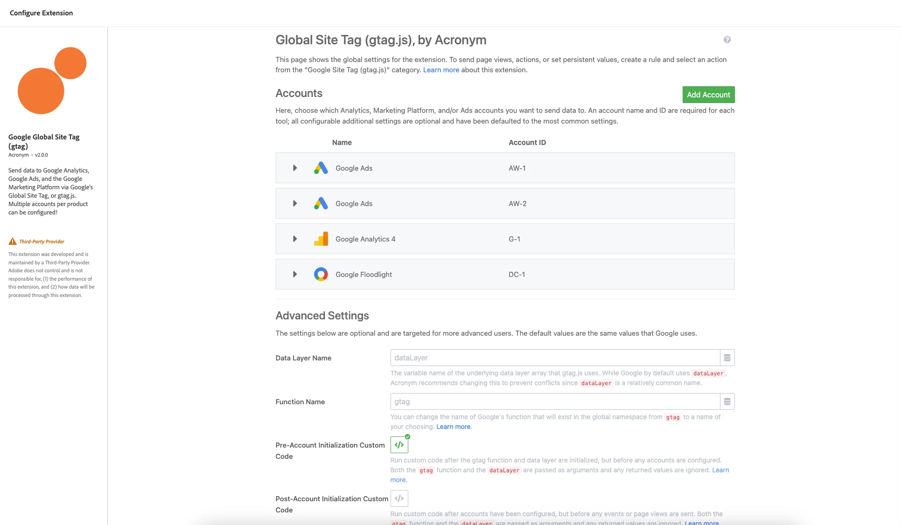
Task: Click the help question mark icon
Action: pos(727,40)
